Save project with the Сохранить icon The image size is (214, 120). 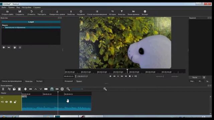[x=20, y=13]
